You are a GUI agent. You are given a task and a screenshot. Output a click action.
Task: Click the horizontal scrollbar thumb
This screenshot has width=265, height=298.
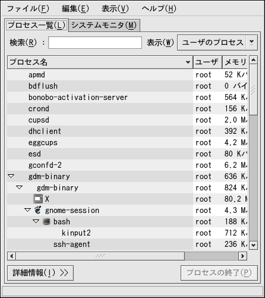(100, 256)
